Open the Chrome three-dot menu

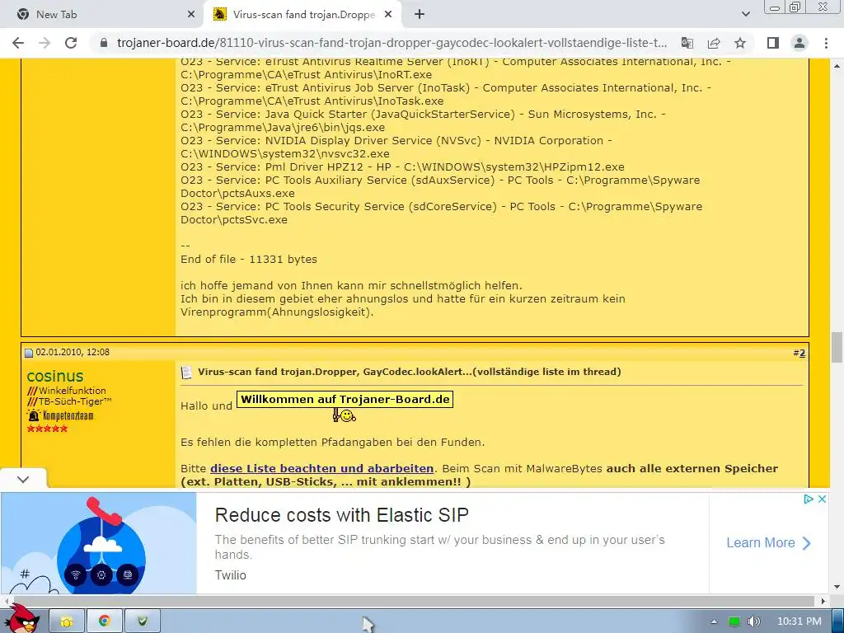tap(826, 43)
